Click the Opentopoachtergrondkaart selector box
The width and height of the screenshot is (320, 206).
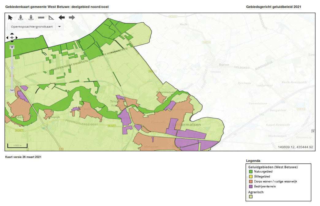[x=31, y=27]
